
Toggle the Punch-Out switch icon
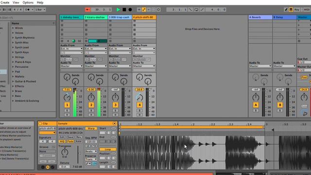click(x=202, y=10)
